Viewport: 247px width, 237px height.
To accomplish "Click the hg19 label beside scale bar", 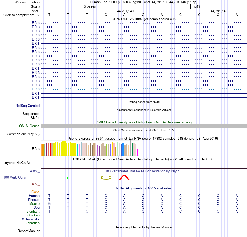I will 197,6.
